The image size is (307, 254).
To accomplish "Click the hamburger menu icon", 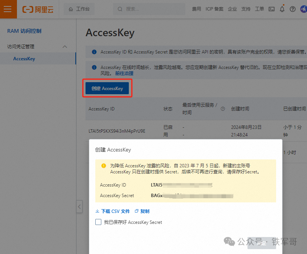I will coord(8,9).
